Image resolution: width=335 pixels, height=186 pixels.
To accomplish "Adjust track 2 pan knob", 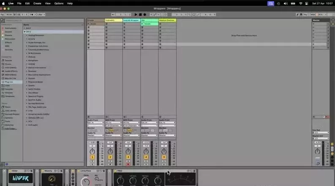I will [110, 151].
